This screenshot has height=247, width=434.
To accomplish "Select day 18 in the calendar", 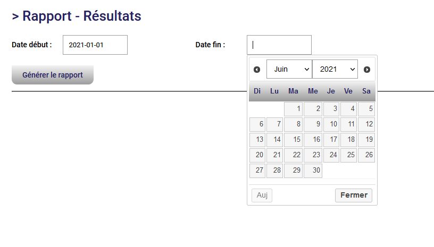I will point(348,140).
